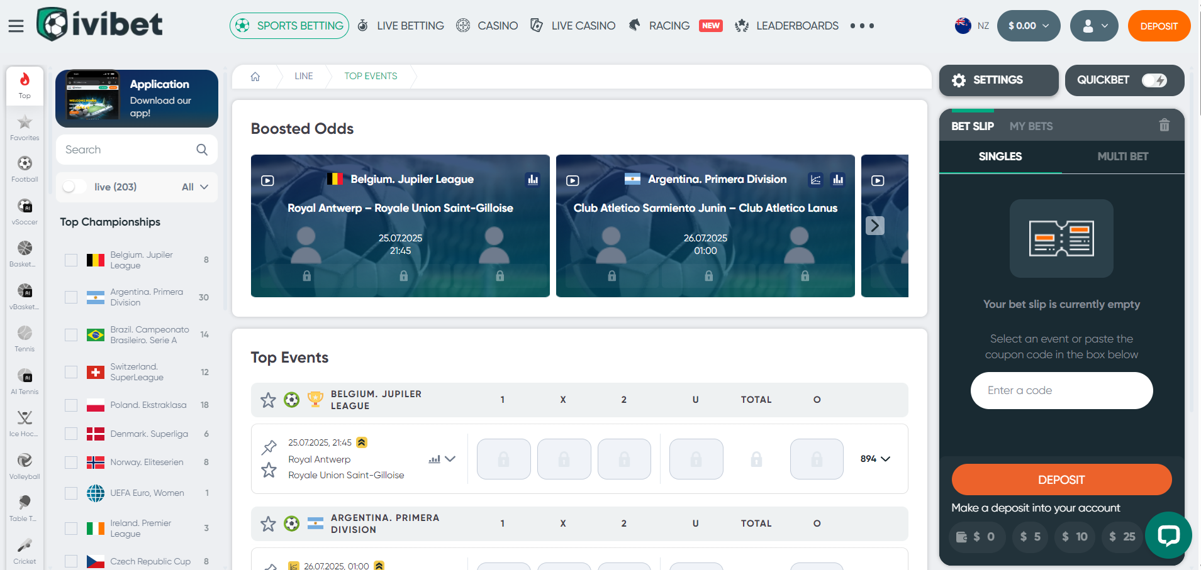The height and width of the screenshot is (570, 1201).
Task: Open Casino section
Action: coord(487,26)
